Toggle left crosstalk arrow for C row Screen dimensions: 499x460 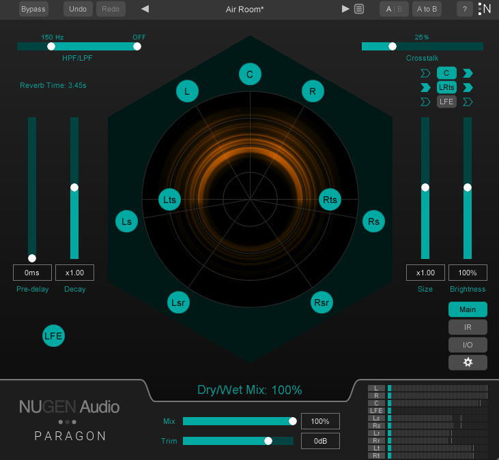[425, 74]
